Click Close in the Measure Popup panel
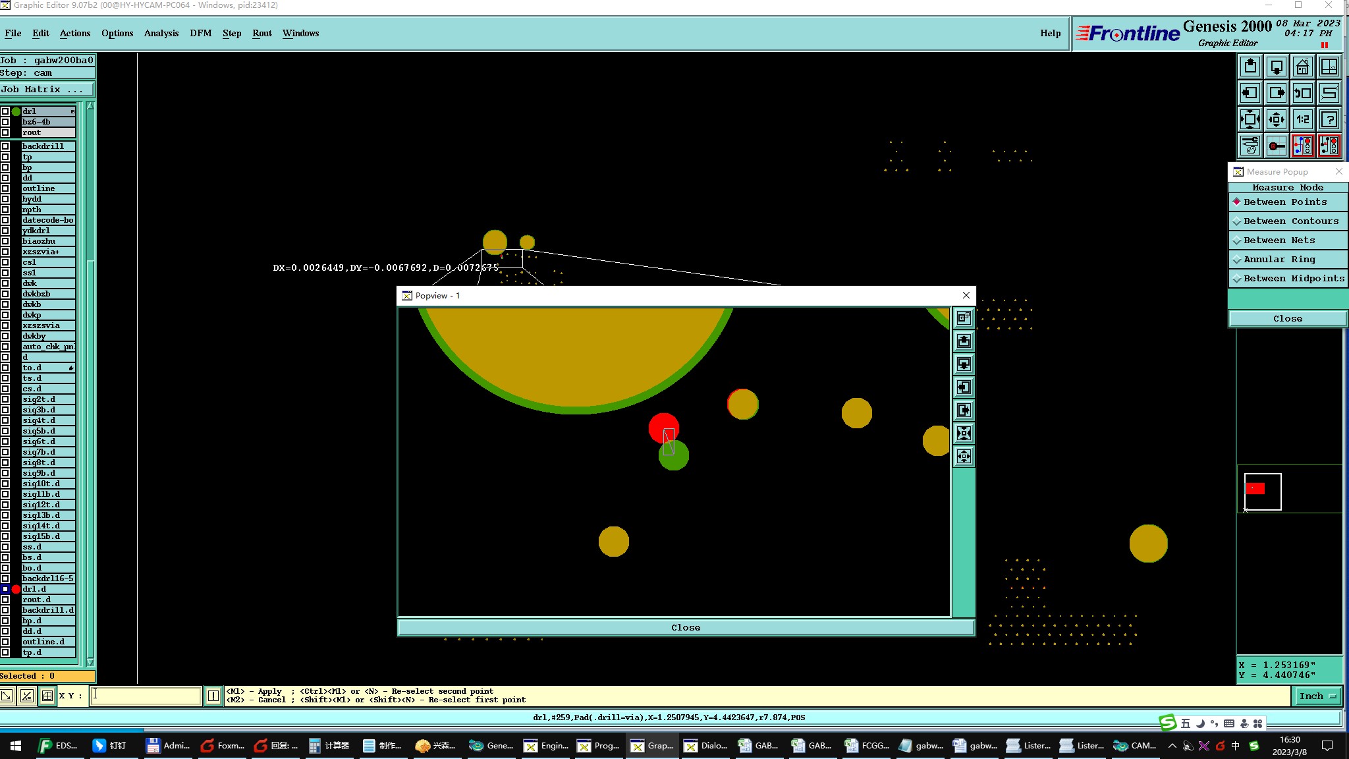This screenshot has width=1349, height=759. point(1287,319)
